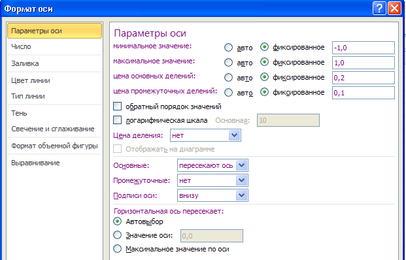This screenshot has height=260, width=406.
Task: Click the minimum value field showing -1,0
Action: click(364, 48)
